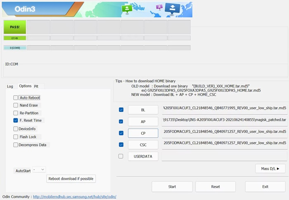Check the USERDATA file checkbox
This screenshot has height=200, width=289.
coord(121,156)
